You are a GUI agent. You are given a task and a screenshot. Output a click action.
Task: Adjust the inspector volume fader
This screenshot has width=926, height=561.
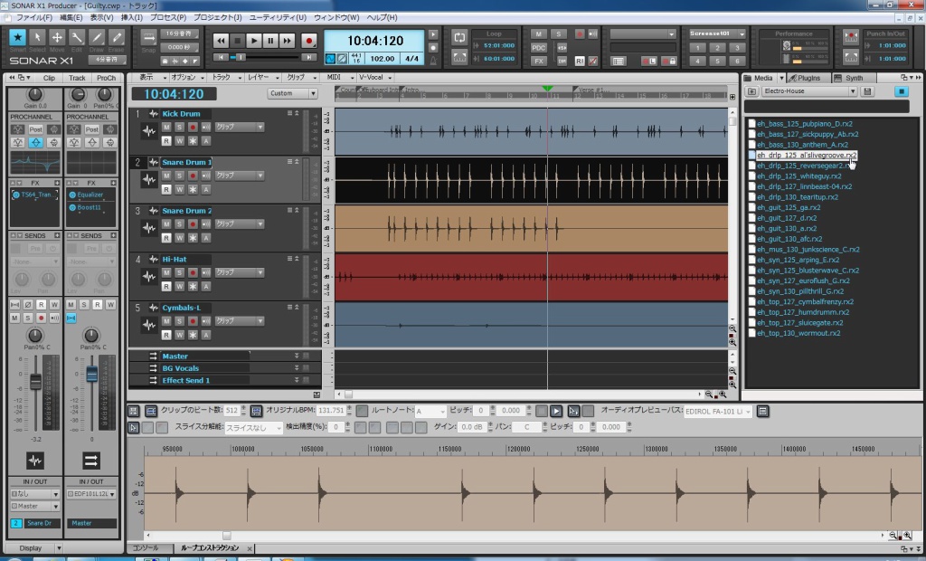tap(35, 381)
